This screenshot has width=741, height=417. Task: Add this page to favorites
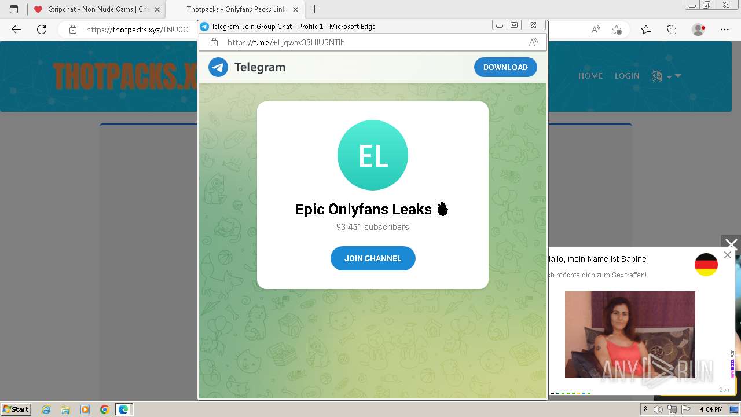(x=617, y=30)
